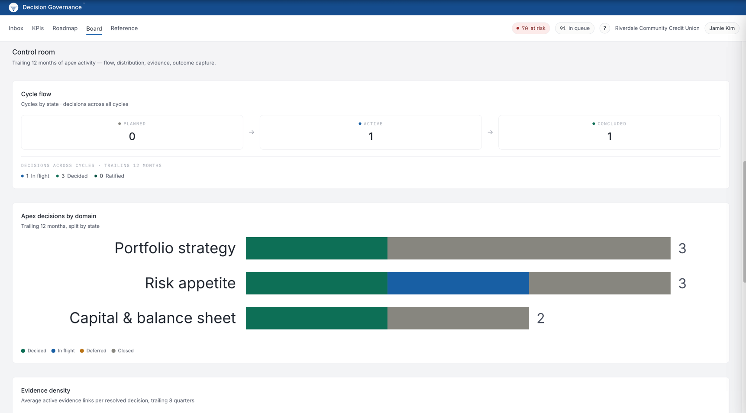Select the Active cycle card

tap(371, 132)
